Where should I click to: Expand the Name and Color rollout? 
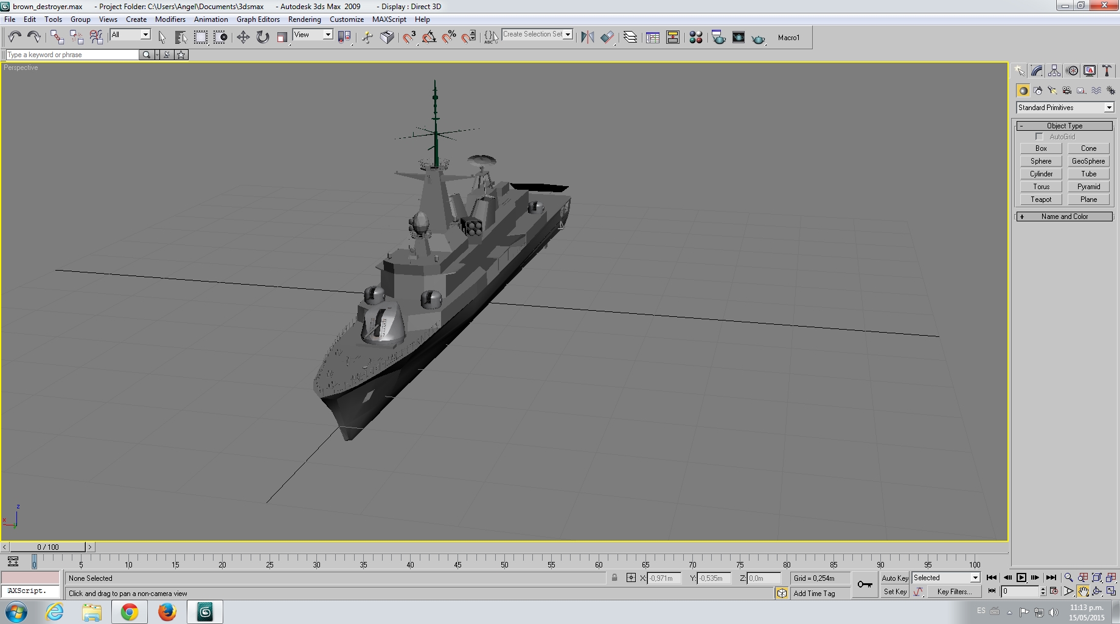pyautogui.click(x=1065, y=217)
